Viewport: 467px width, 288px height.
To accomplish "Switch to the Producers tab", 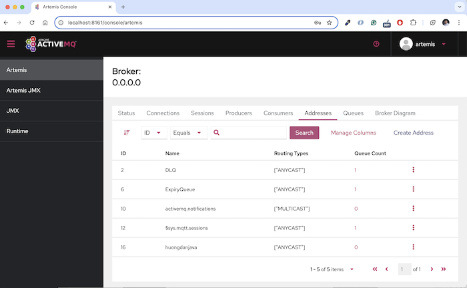I will tap(239, 113).
